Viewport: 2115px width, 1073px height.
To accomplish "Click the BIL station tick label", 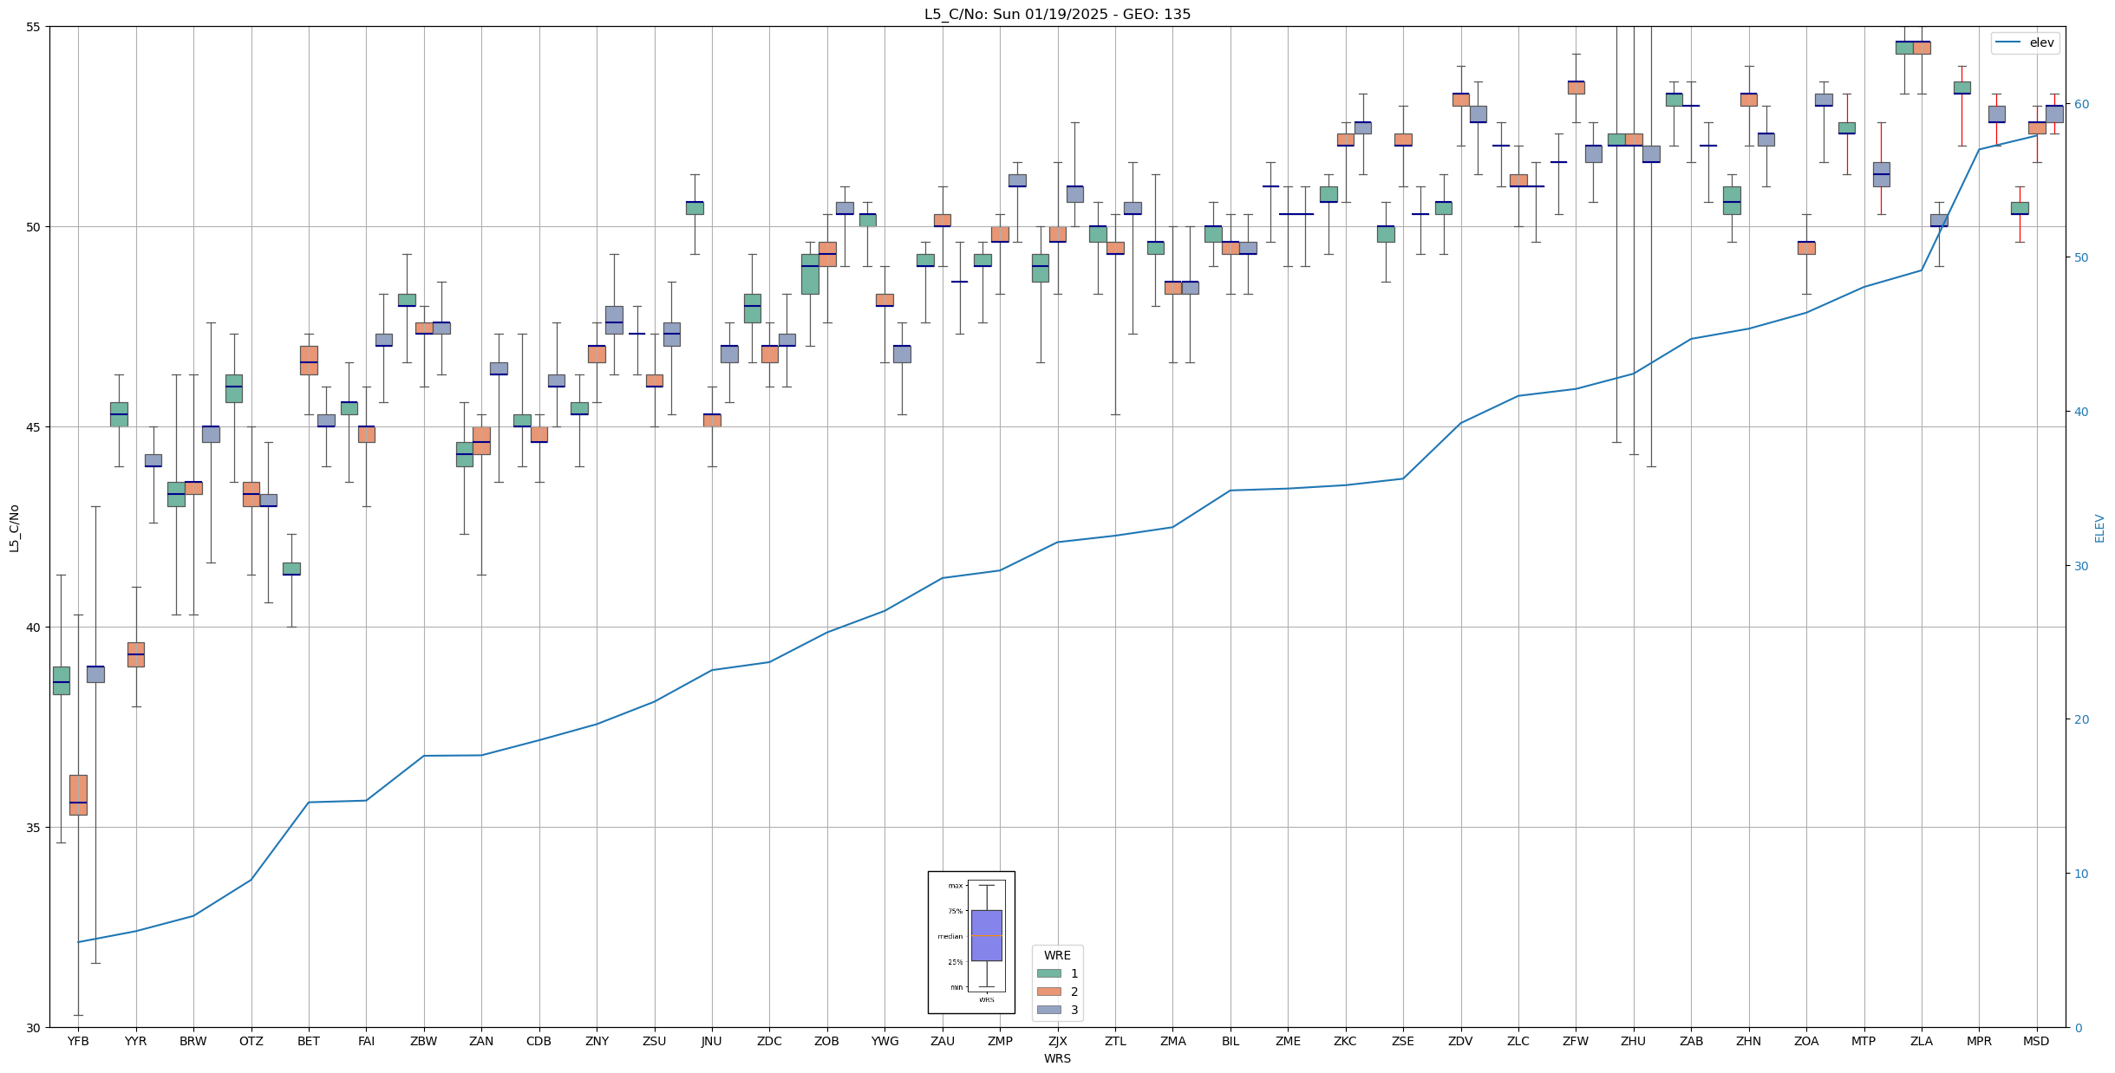I will [1230, 1041].
